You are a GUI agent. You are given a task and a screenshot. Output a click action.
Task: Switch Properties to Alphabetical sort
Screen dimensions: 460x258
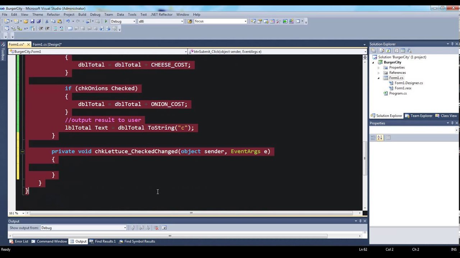coord(379,138)
